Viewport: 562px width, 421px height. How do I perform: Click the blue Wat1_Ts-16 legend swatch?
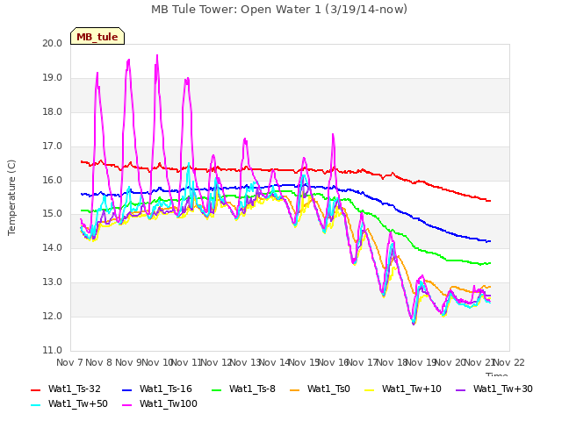pyautogui.click(x=126, y=389)
